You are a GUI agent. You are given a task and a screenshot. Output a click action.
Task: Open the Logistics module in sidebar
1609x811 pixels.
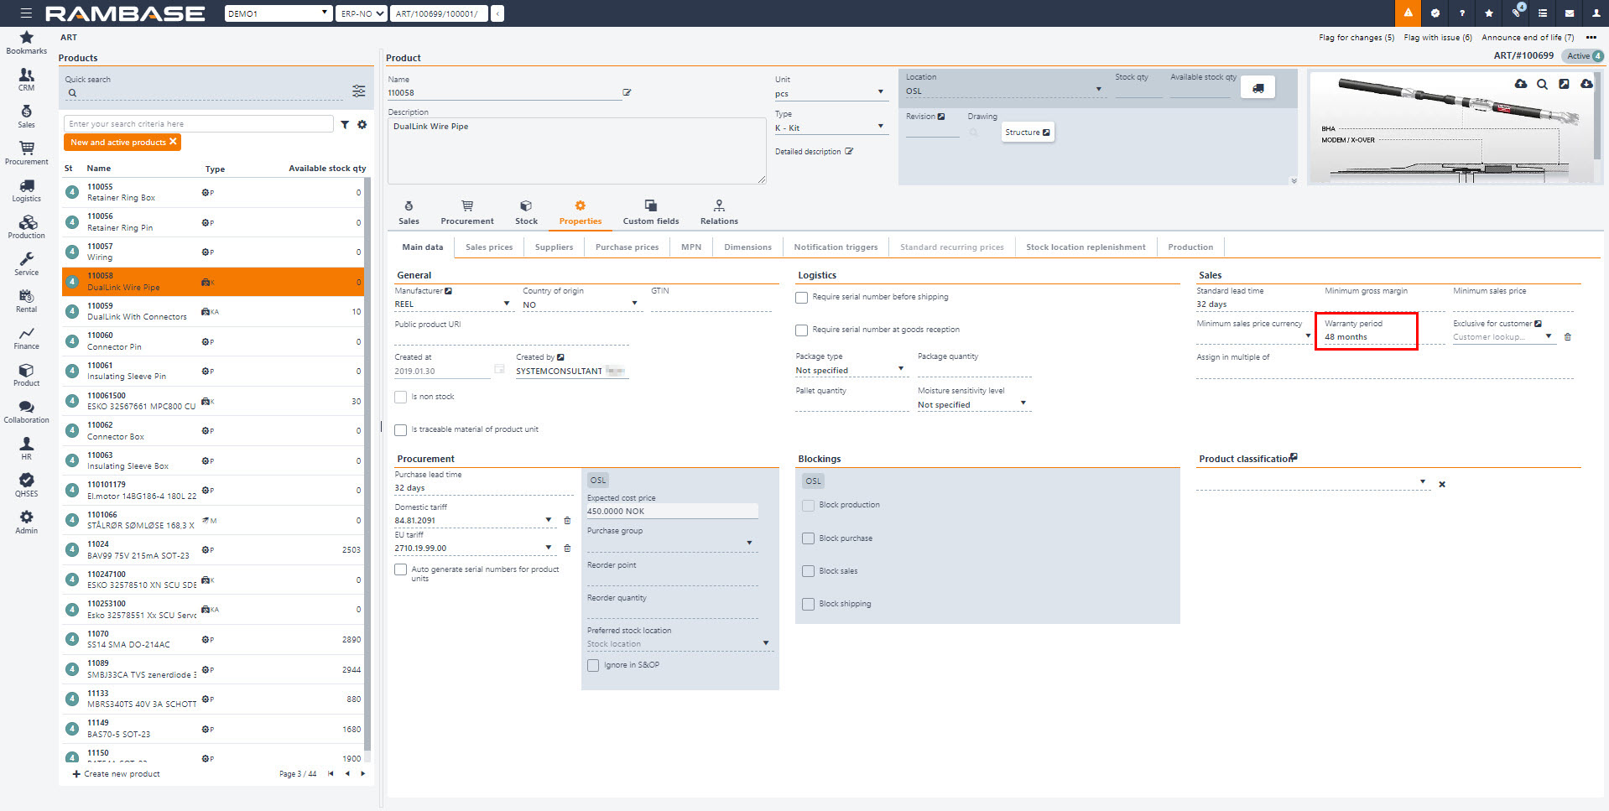(26, 190)
